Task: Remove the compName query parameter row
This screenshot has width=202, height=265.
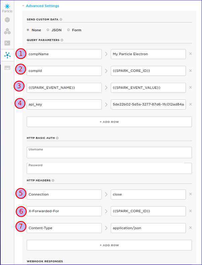Action: [190, 54]
